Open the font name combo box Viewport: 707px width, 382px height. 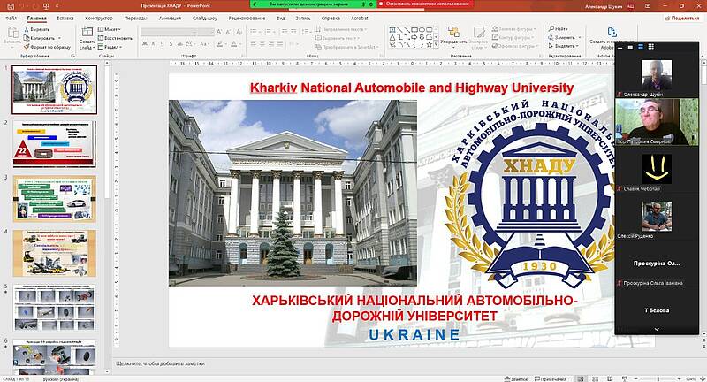pyautogui.click(x=169, y=32)
